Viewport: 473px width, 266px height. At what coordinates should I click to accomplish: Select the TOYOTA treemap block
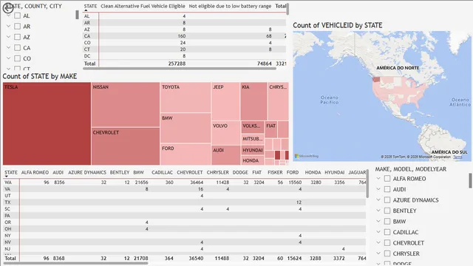[x=186, y=98]
